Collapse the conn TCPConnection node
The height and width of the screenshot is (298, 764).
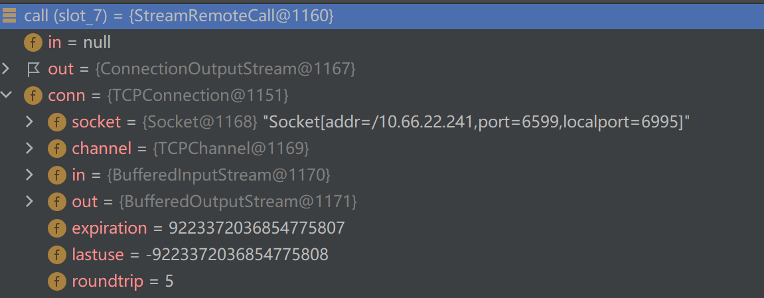(7, 96)
